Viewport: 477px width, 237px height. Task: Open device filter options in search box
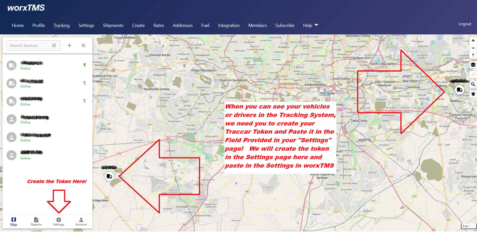coord(54,45)
